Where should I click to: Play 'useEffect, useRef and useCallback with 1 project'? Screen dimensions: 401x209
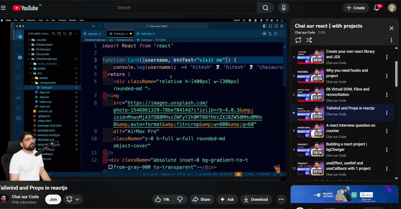(310, 169)
